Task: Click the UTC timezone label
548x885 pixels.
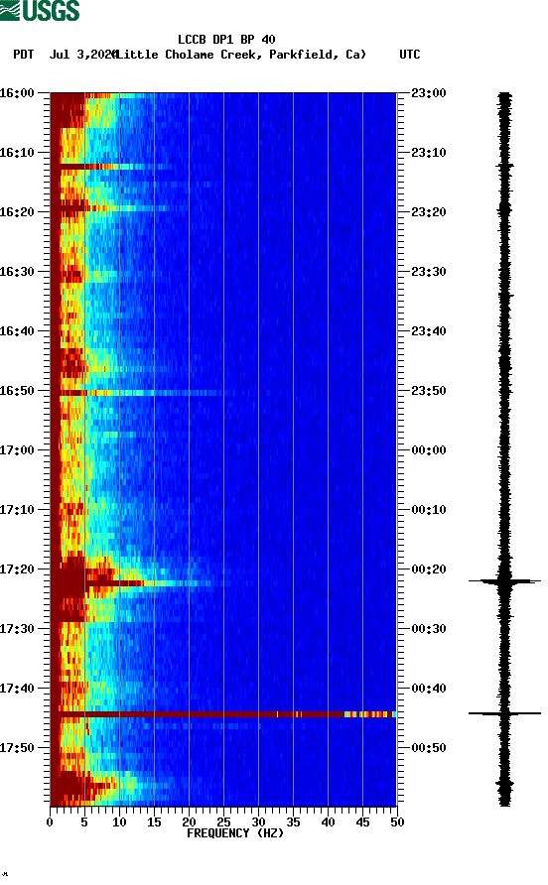Action: (410, 55)
